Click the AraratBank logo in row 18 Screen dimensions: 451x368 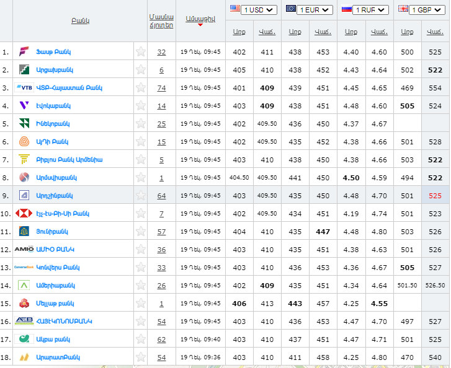(x=24, y=357)
